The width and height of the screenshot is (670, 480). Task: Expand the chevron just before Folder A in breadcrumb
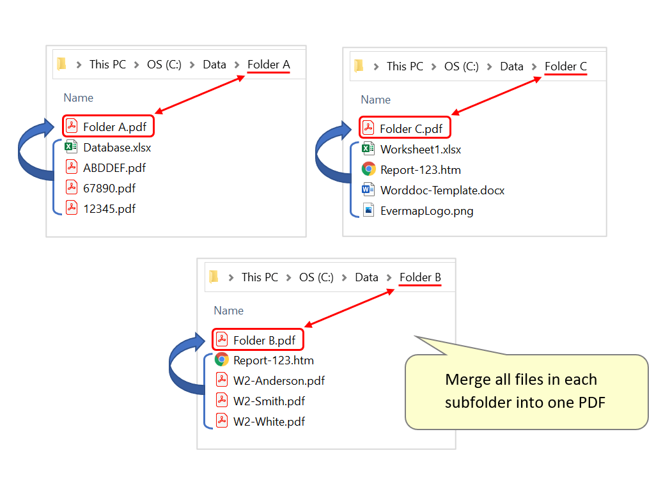coord(237,65)
